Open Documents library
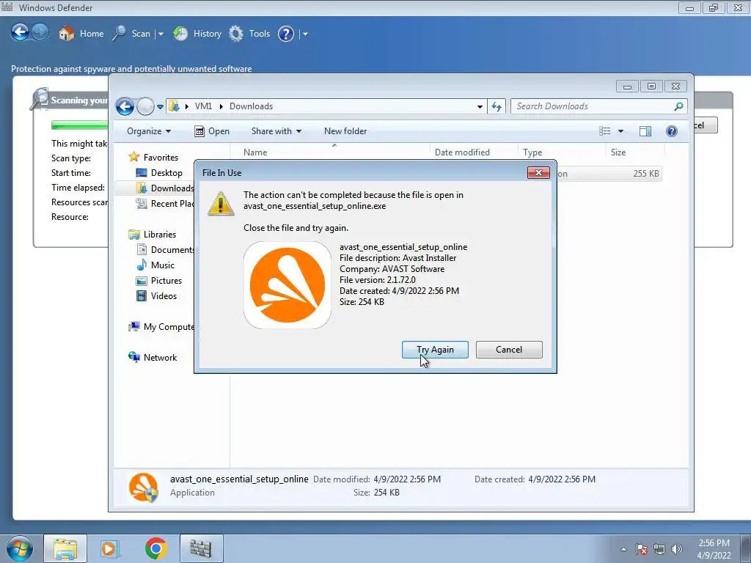 (165, 250)
